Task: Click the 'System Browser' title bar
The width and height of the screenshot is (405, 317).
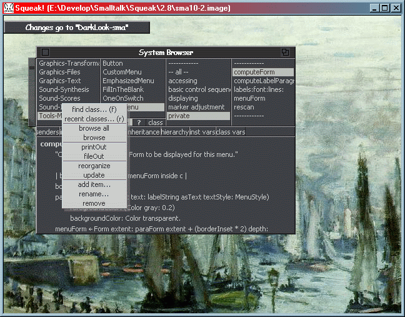Action: point(166,53)
